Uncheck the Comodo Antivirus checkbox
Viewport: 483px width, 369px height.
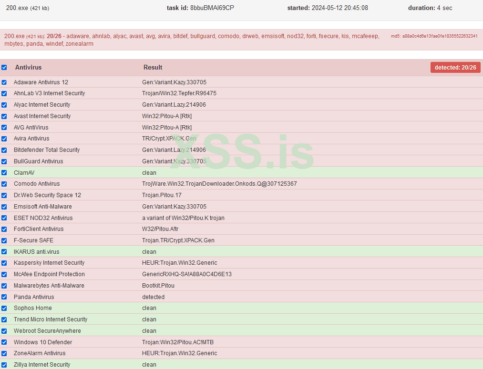click(4, 184)
